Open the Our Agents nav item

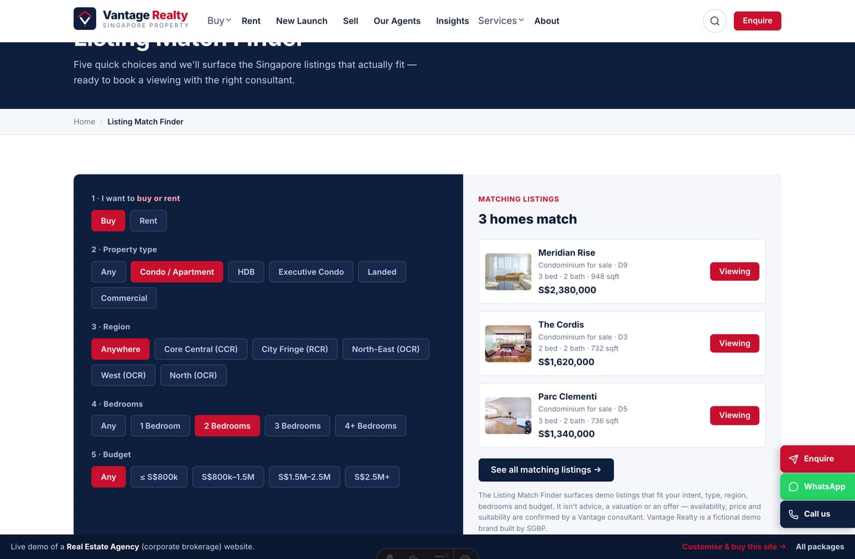click(397, 21)
